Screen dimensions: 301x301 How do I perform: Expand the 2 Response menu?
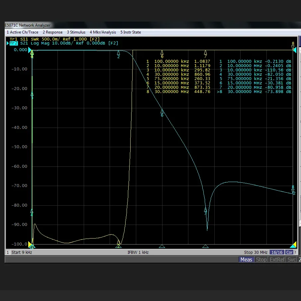click(52, 32)
